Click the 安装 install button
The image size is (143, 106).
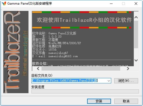[99, 101]
